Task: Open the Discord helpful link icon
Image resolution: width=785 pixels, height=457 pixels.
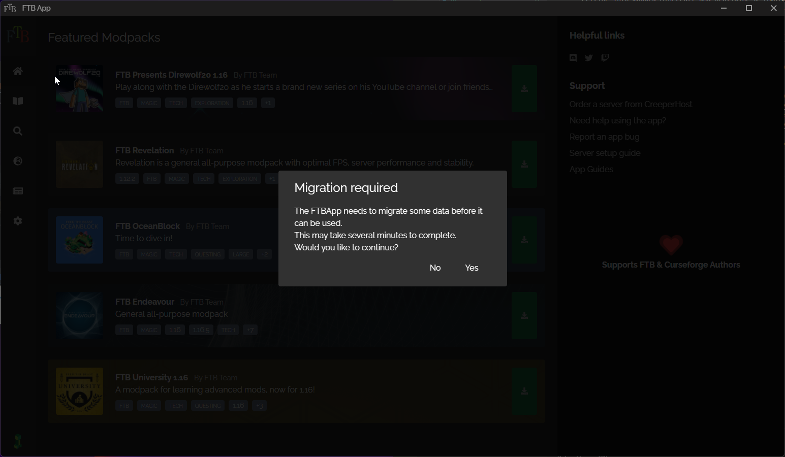Action: [x=573, y=58]
